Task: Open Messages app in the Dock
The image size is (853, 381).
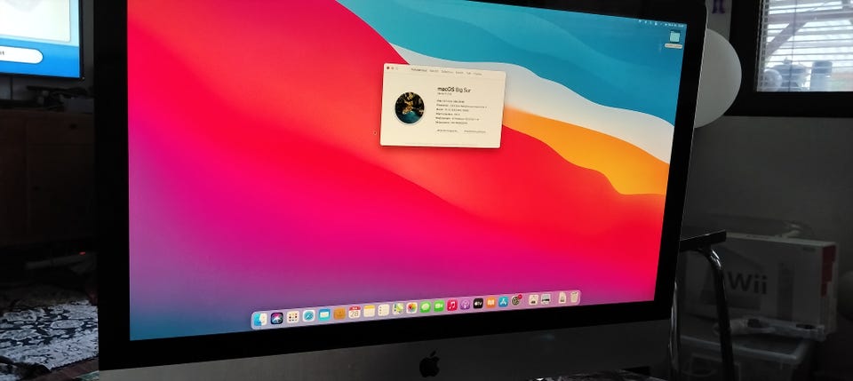Action: [426, 307]
